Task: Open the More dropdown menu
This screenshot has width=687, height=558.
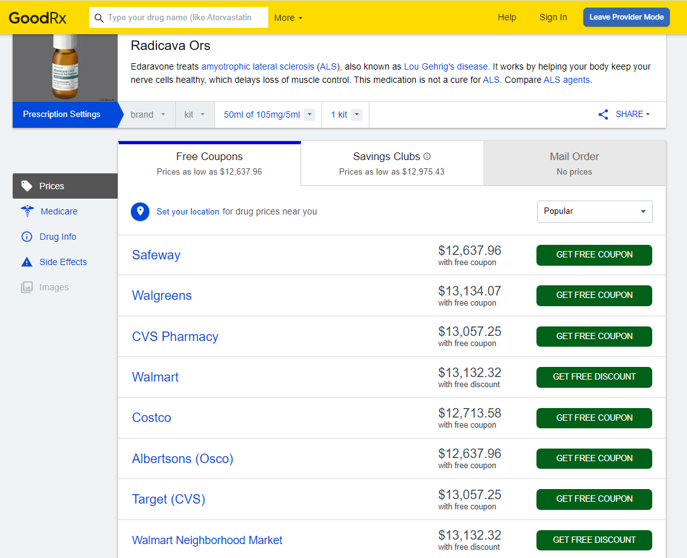Action: pyautogui.click(x=288, y=18)
